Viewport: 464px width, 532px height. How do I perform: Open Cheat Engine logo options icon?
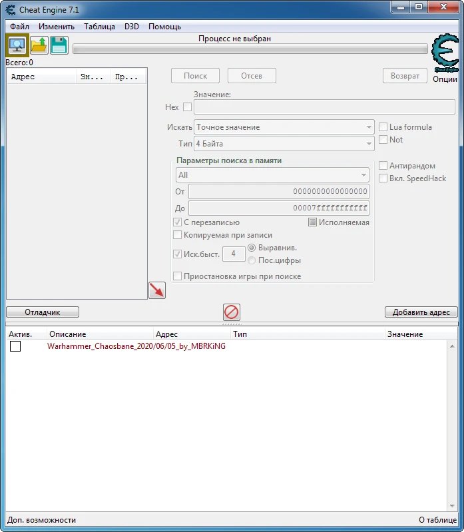coord(445,53)
